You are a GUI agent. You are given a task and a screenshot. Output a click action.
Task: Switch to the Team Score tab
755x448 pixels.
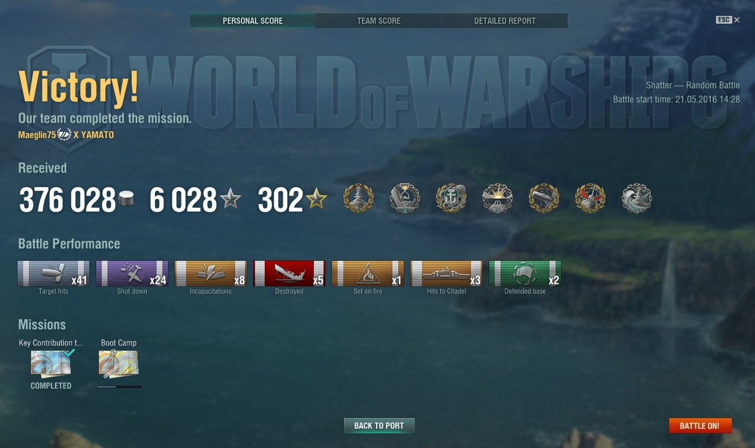(378, 21)
